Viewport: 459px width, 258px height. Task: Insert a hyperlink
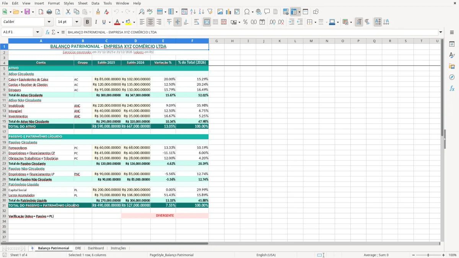tap(259, 12)
